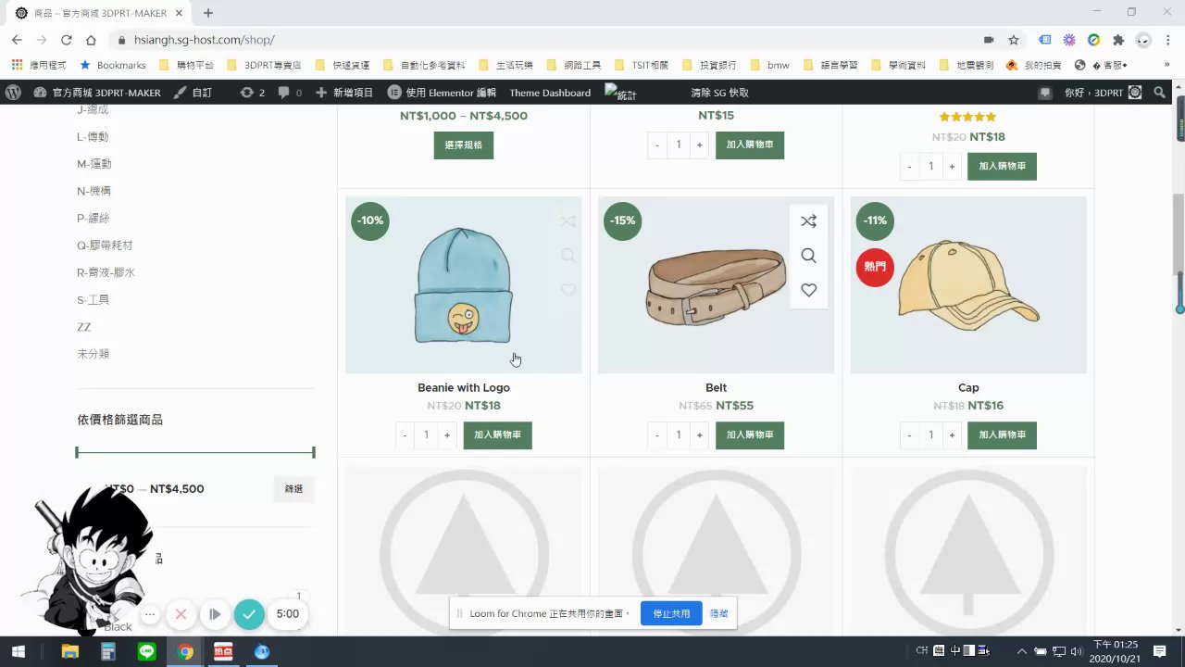Open updates counter in admin bar
Viewport: 1185px width, 667px height.
tap(252, 93)
